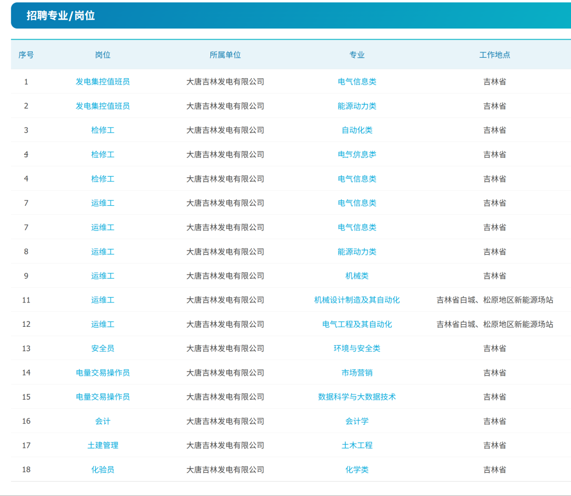This screenshot has width=571, height=496.
Task: Click 安全员 position link
Action: (x=103, y=348)
